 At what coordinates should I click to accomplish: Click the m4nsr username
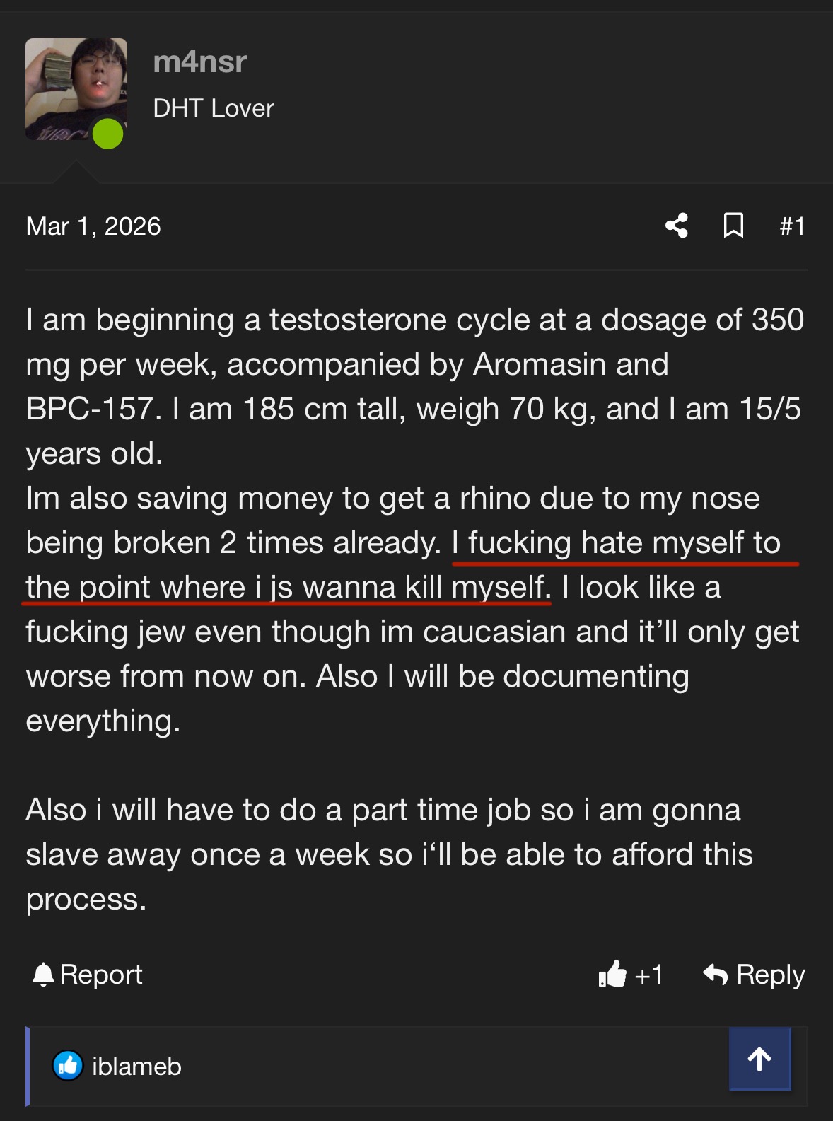200,62
